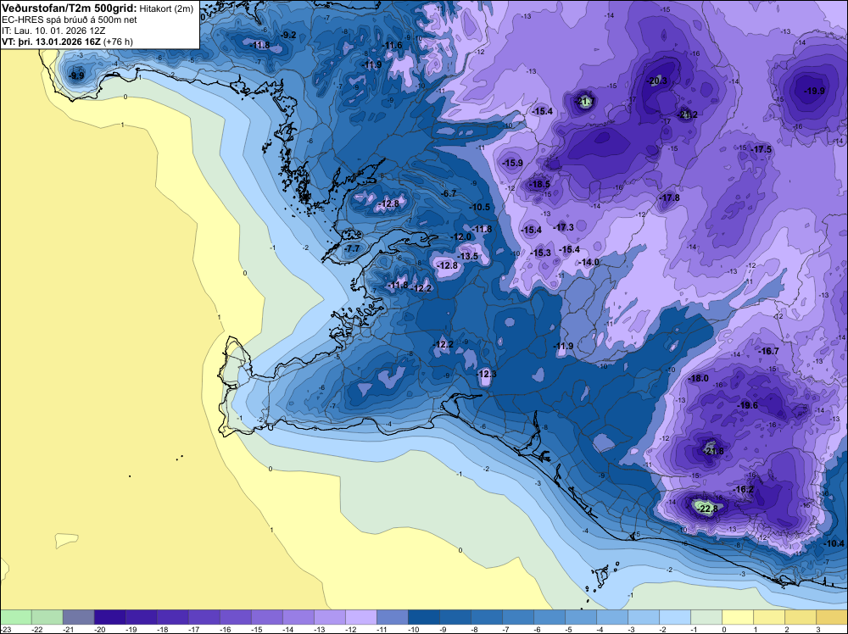Click the 'Hitakort (2m)' text in header
This screenshot has height=634, width=848.
(x=166, y=8)
